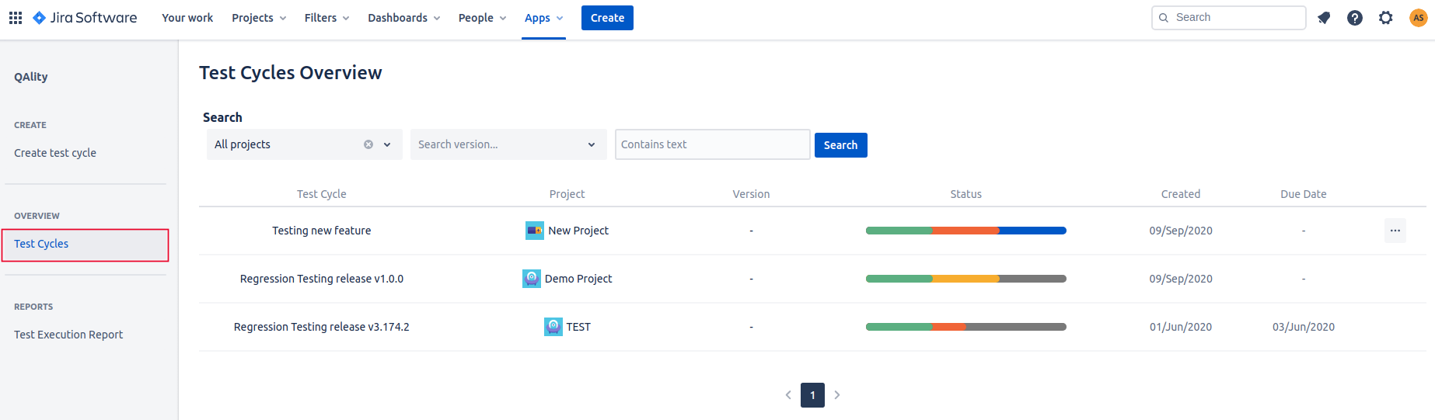Open the settings gear icon

pos(1386,18)
